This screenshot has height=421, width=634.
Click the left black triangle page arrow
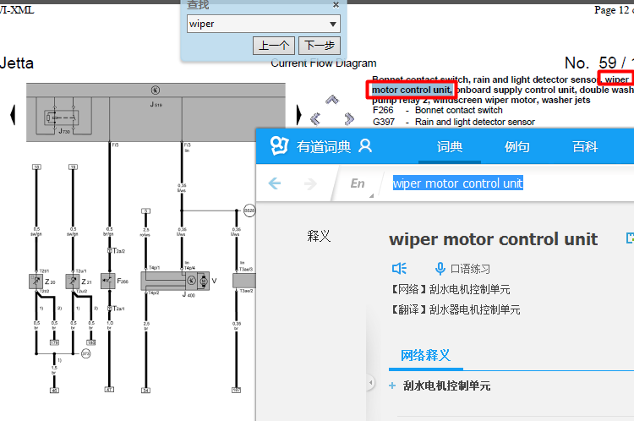(x=13, y=115)
